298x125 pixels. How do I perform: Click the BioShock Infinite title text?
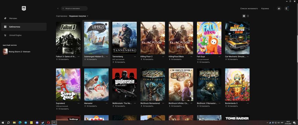[x=179, y=103]
